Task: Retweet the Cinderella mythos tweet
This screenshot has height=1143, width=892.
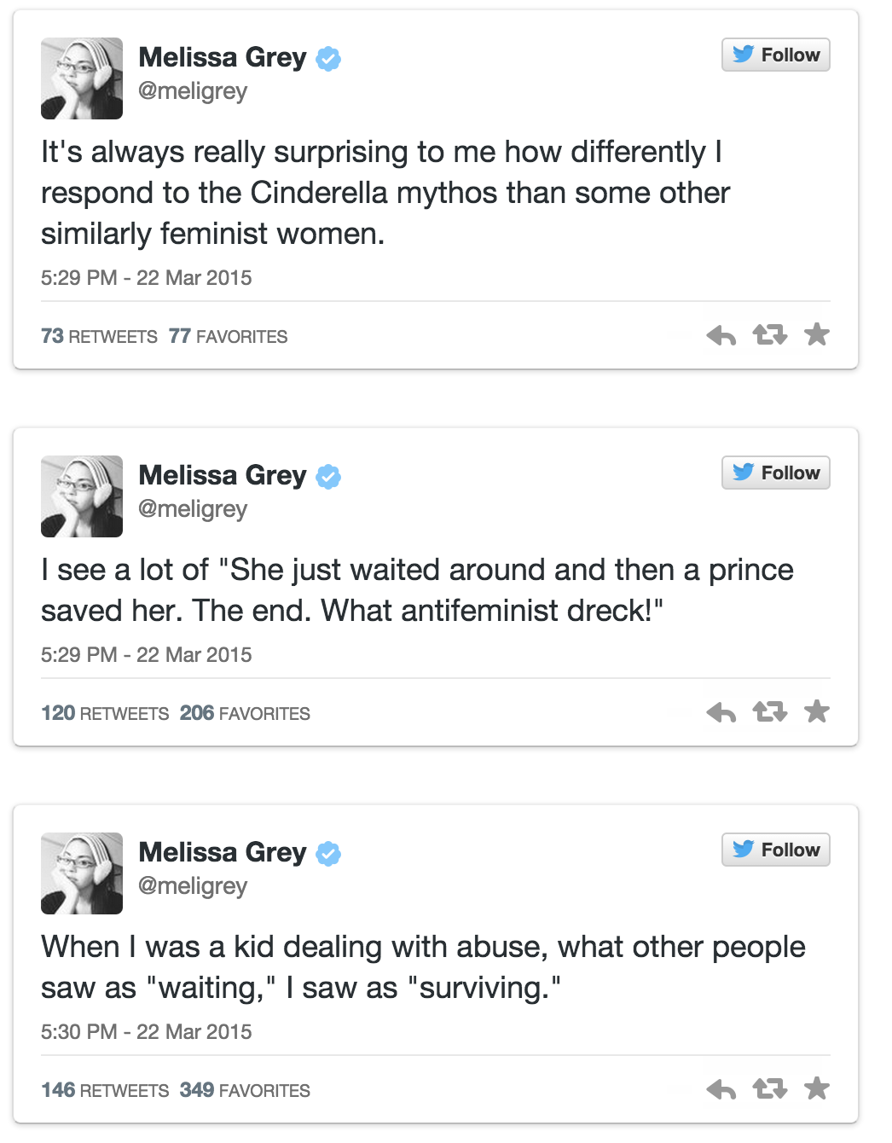Action: [769, 335]
